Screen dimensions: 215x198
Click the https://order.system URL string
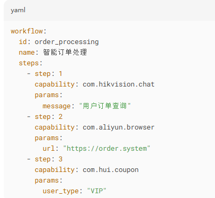[x=106, y=149]
